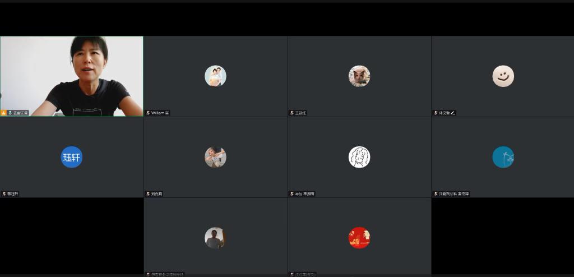Image resolution: width=574 pixels, height=277 pixels.
Task: Click William's muted microphone icon
Action: click(148, 113)
